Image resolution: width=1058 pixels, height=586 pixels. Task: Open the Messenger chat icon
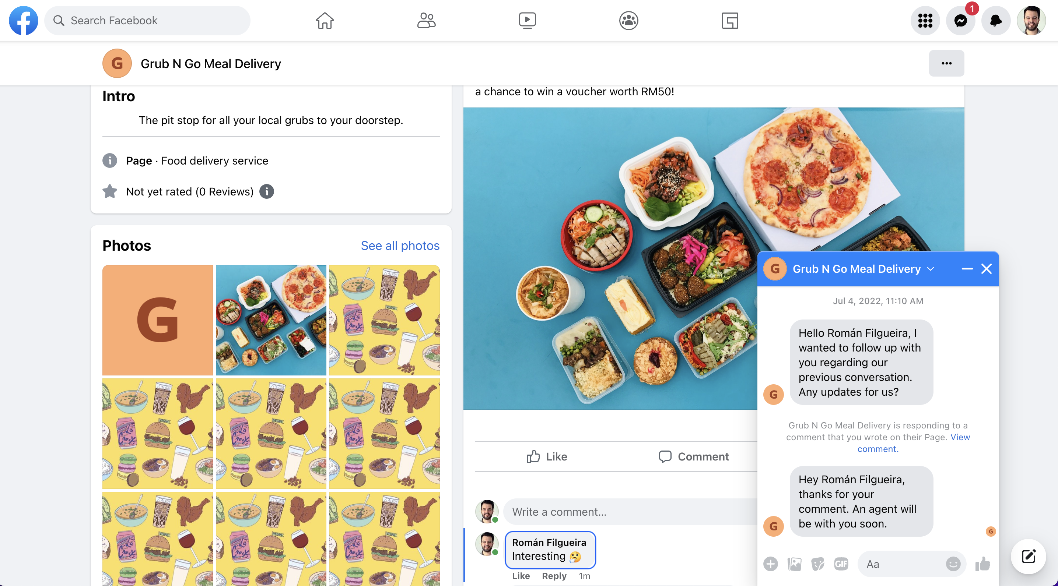tap(960, 20)
